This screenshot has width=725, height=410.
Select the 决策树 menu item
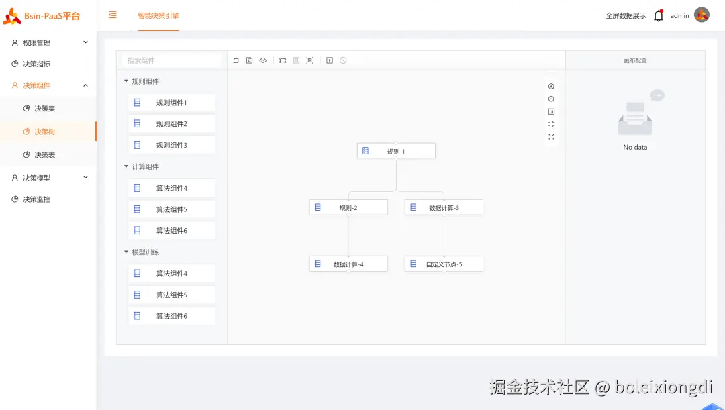(x=48, y=132)
